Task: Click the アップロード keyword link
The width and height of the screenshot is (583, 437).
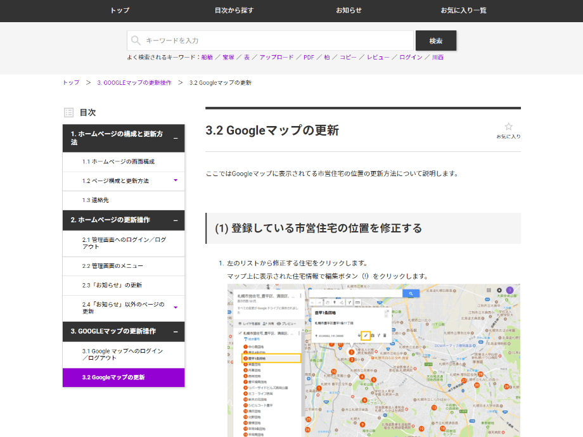Action: pos(276,57)
